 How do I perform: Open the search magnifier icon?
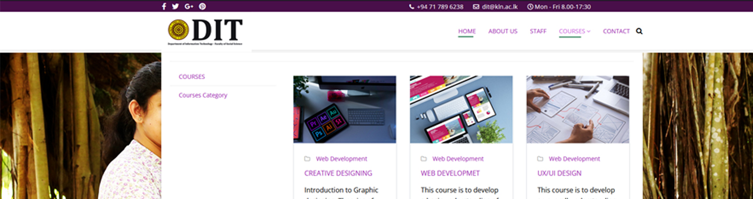pyautogui.click(x=639, y=31)
